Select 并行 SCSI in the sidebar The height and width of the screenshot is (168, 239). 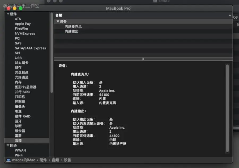pyautogui.click(x=23, y=92)
